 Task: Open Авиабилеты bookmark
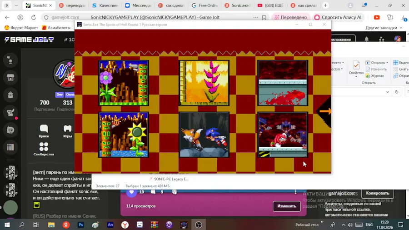56,28
